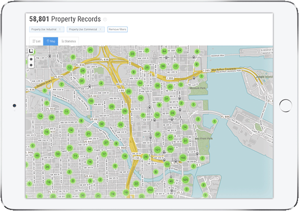Open the 121 property cluster marker
The width and height of the screenshot is (299, 211).
158,150
